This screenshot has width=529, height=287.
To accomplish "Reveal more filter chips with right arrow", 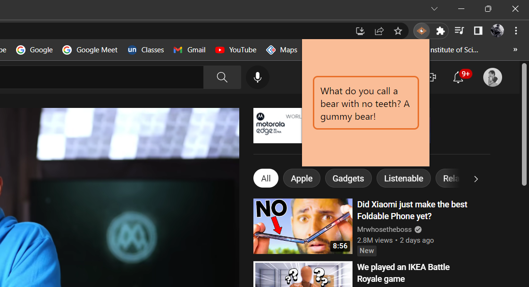I will click(476, 179).
